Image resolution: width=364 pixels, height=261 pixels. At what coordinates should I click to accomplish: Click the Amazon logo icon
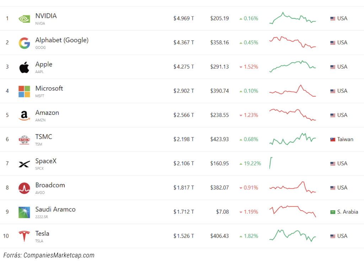24,115
